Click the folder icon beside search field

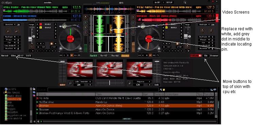pos(164,90)
